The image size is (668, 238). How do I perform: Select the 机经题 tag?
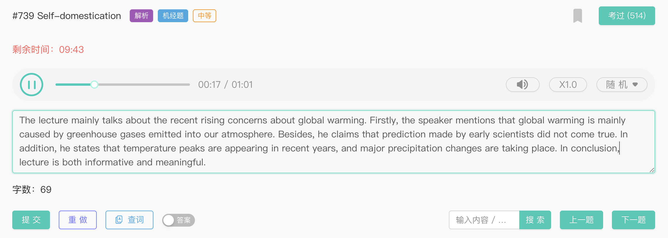[173, 16]
